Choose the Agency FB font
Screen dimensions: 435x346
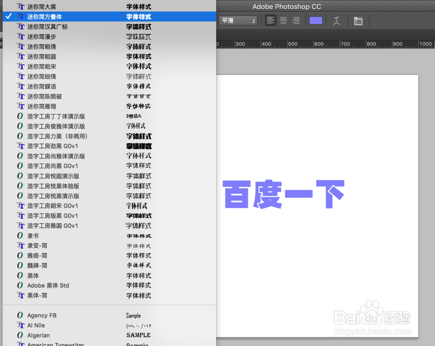(109, 316)
